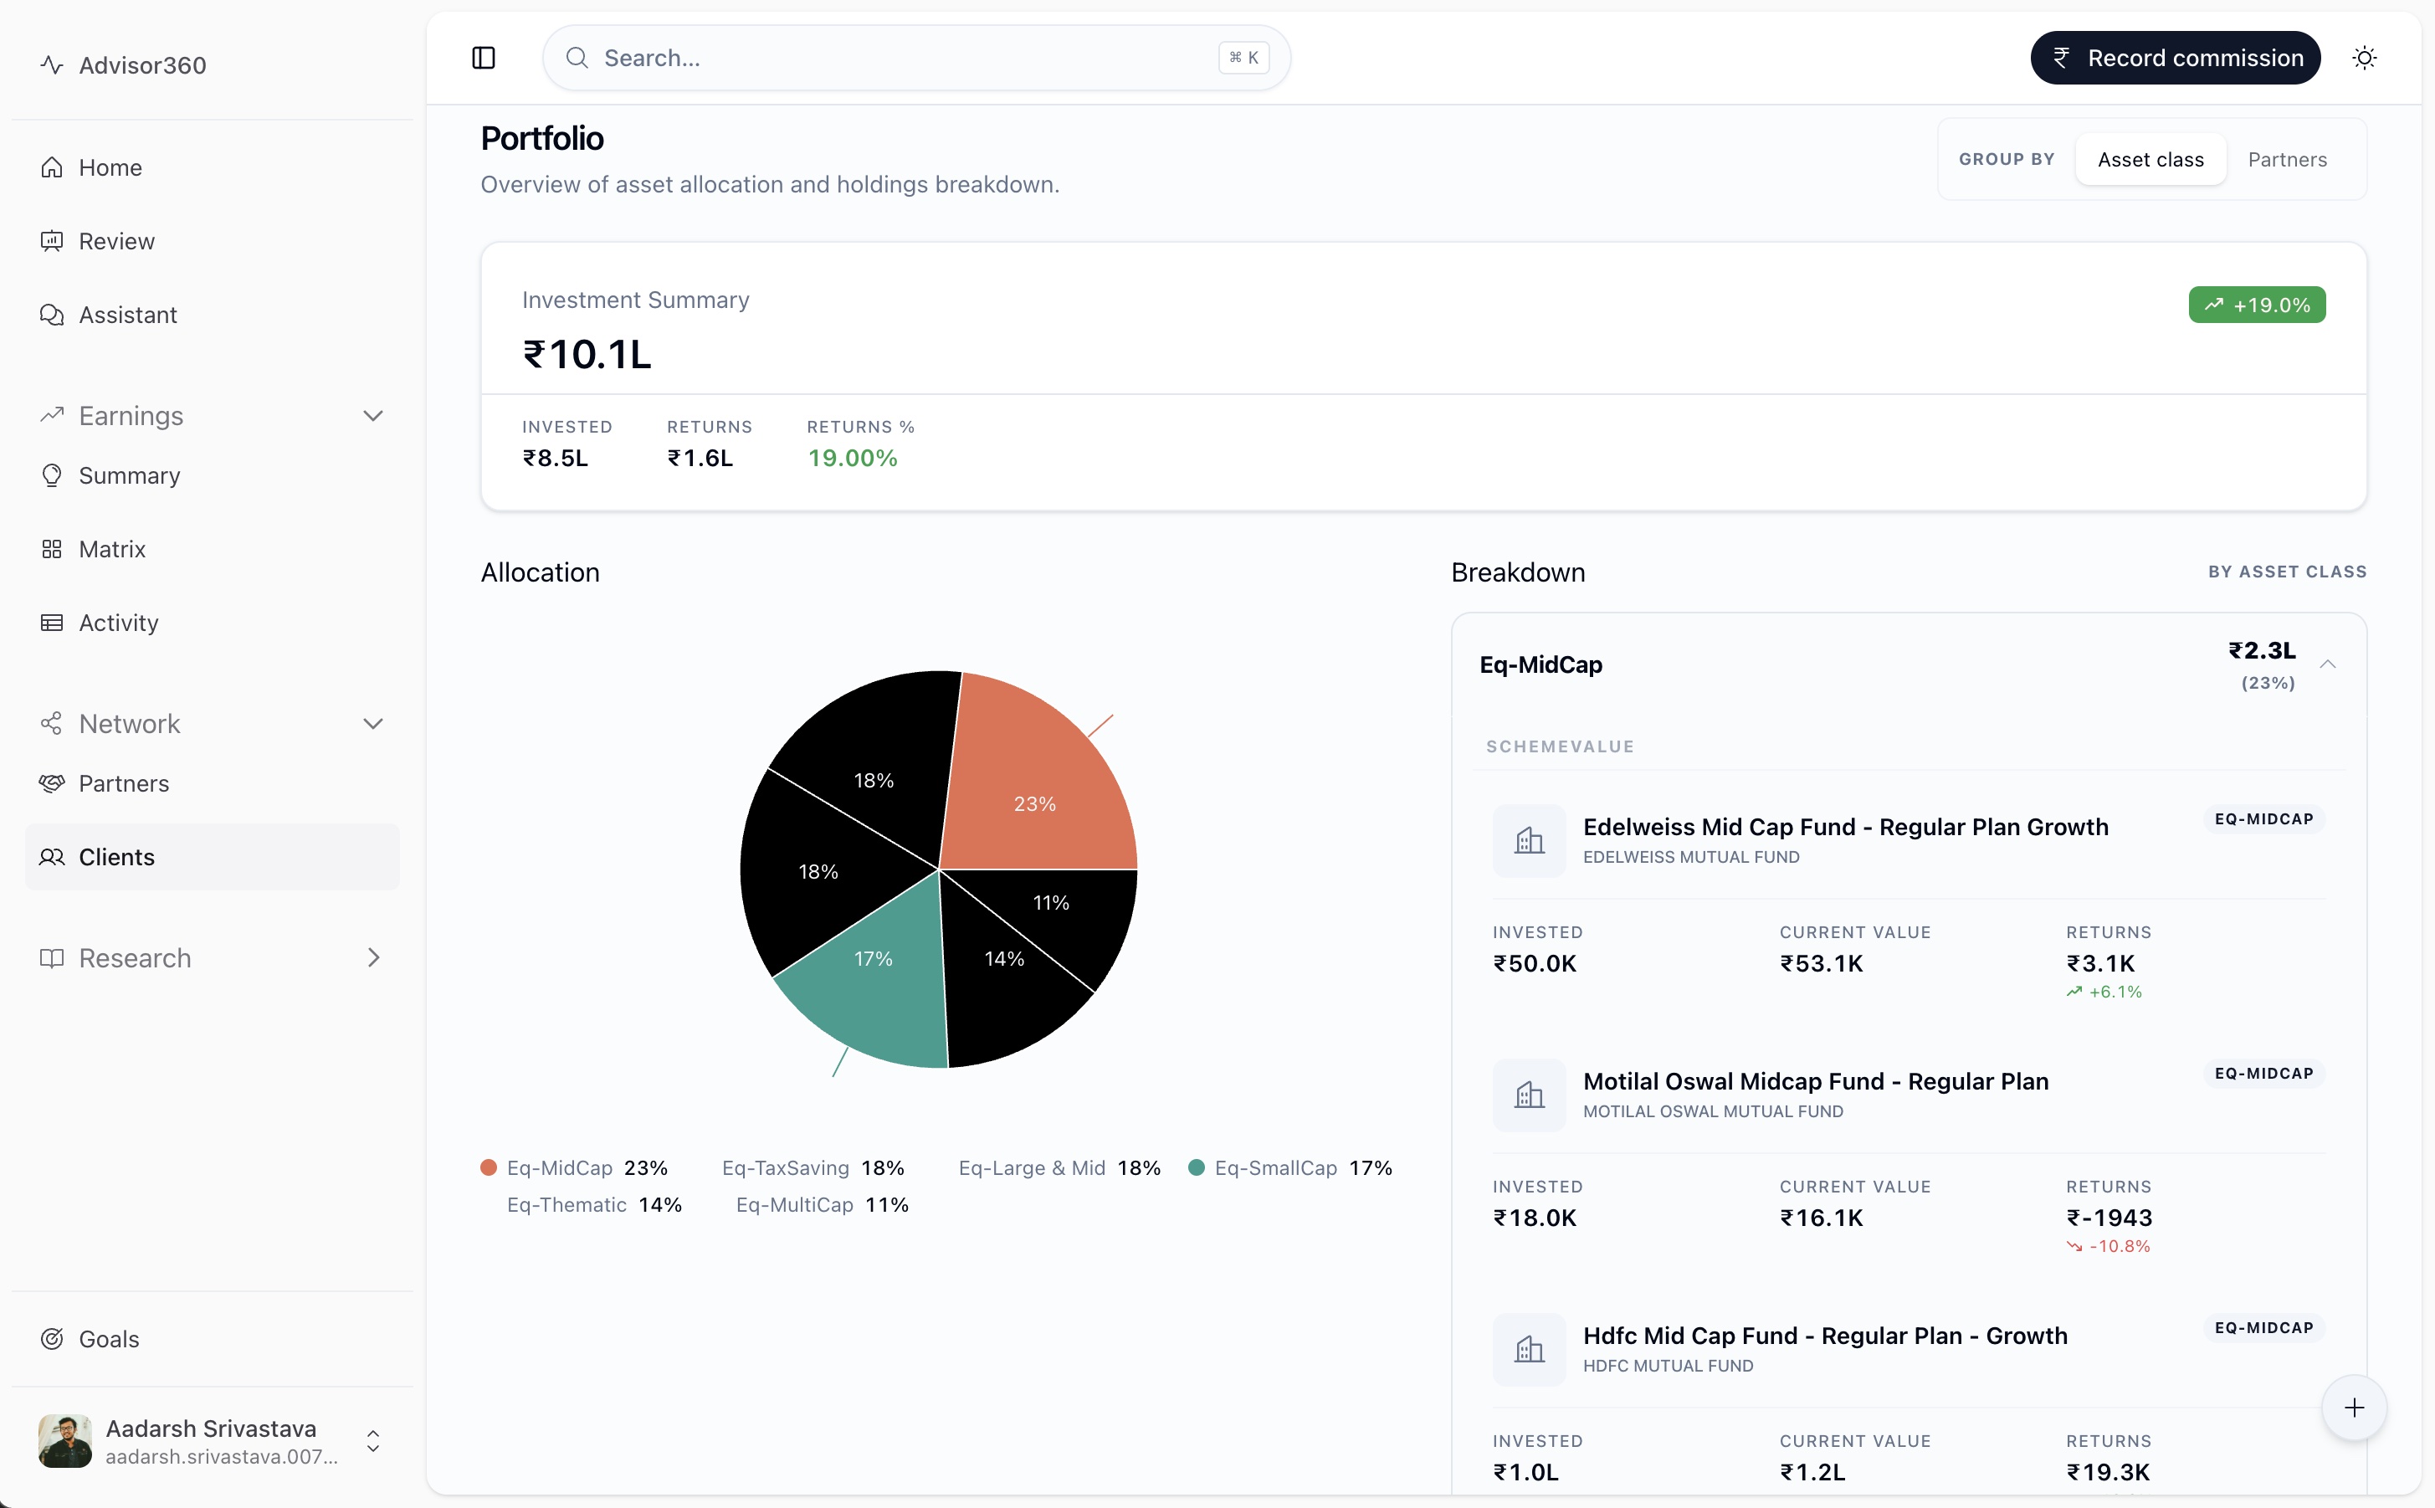Click the Advisor360 logo icon
The image size is (2435, 1508).
click(52, 64)
